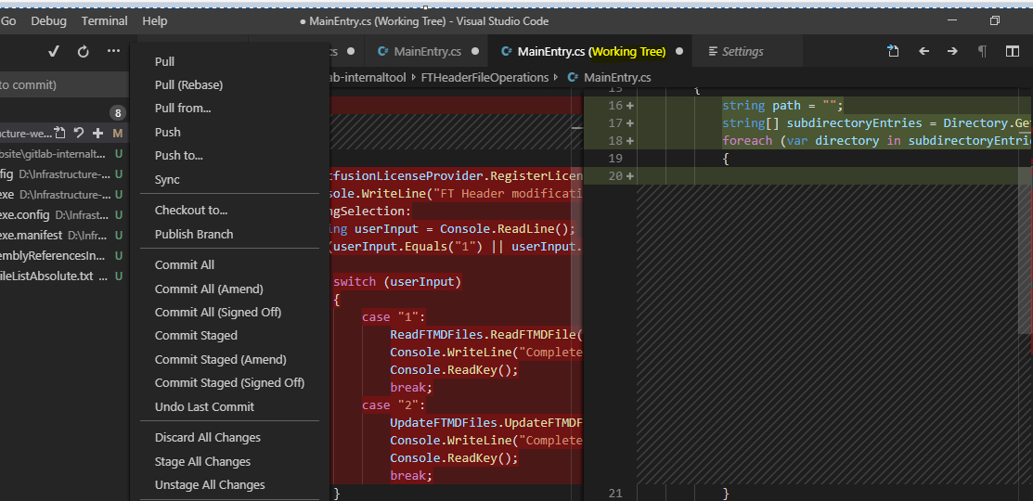The image size is (1033, 501).
Task: Choose Push to... menu entry
Action: [x=178, y=155]
